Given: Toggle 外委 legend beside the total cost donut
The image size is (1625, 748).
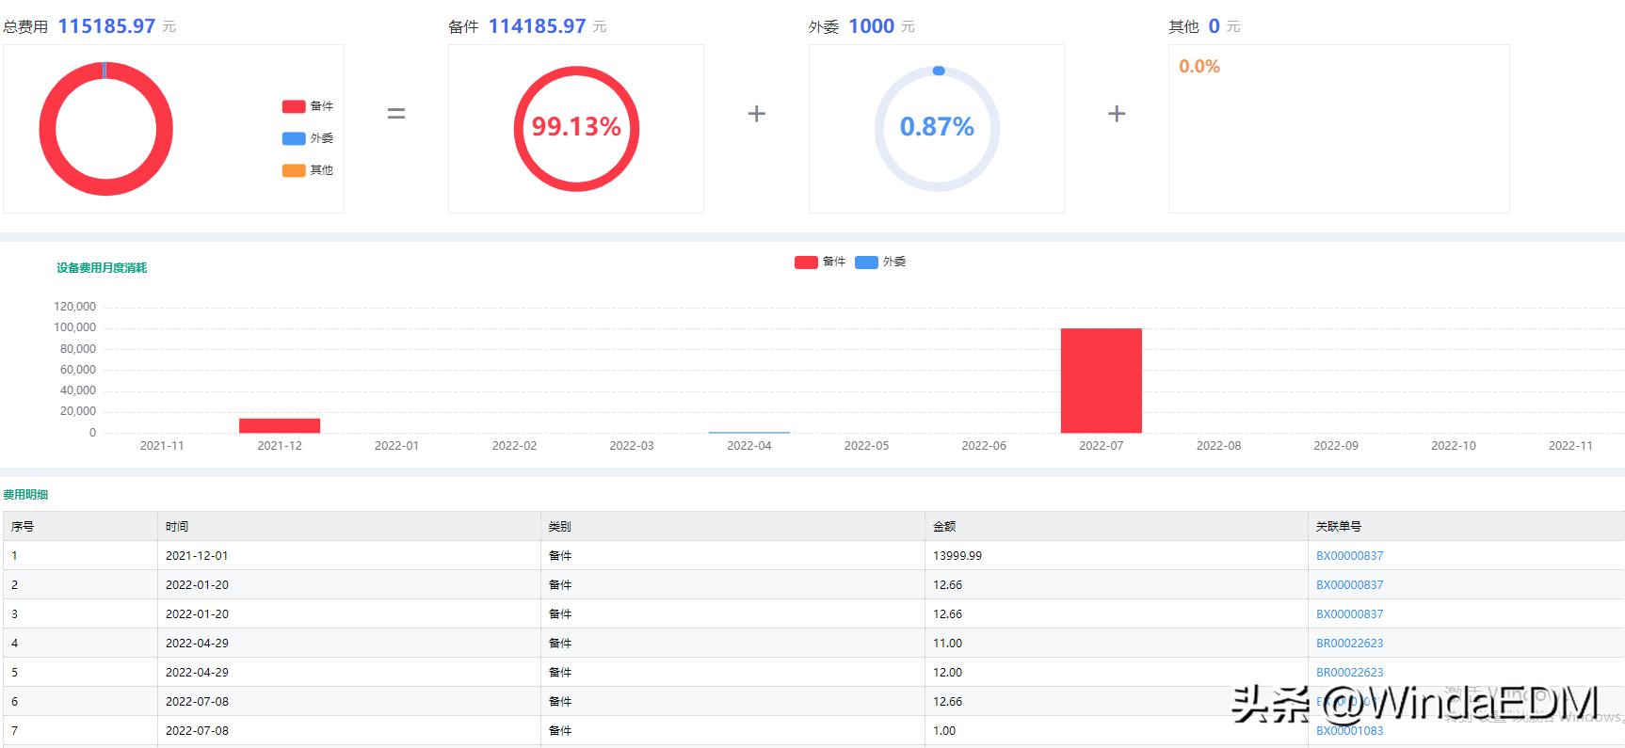Looking at the screenshot, I should coord(307,138).
